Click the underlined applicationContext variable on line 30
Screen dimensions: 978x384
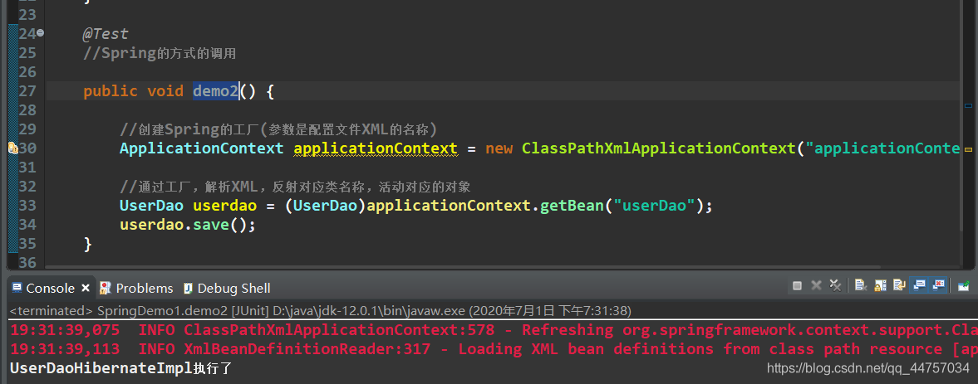coord(376,148)
